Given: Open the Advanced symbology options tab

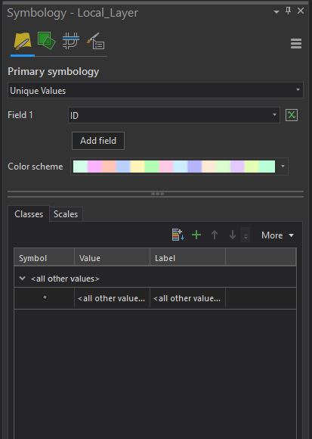Looking at the screenshot, I should [95, 42].
